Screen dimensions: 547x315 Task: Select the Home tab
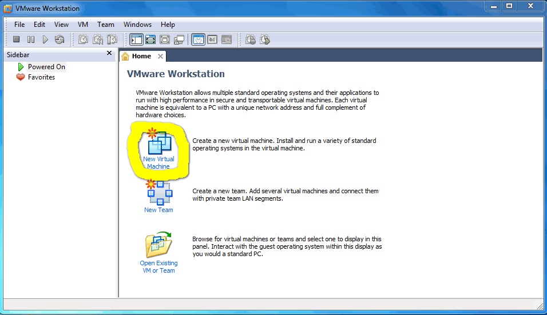point(141,56)
